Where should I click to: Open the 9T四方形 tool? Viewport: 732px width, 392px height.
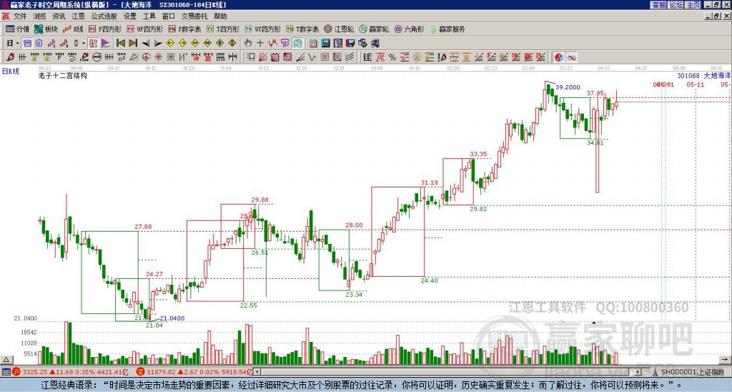262,29
